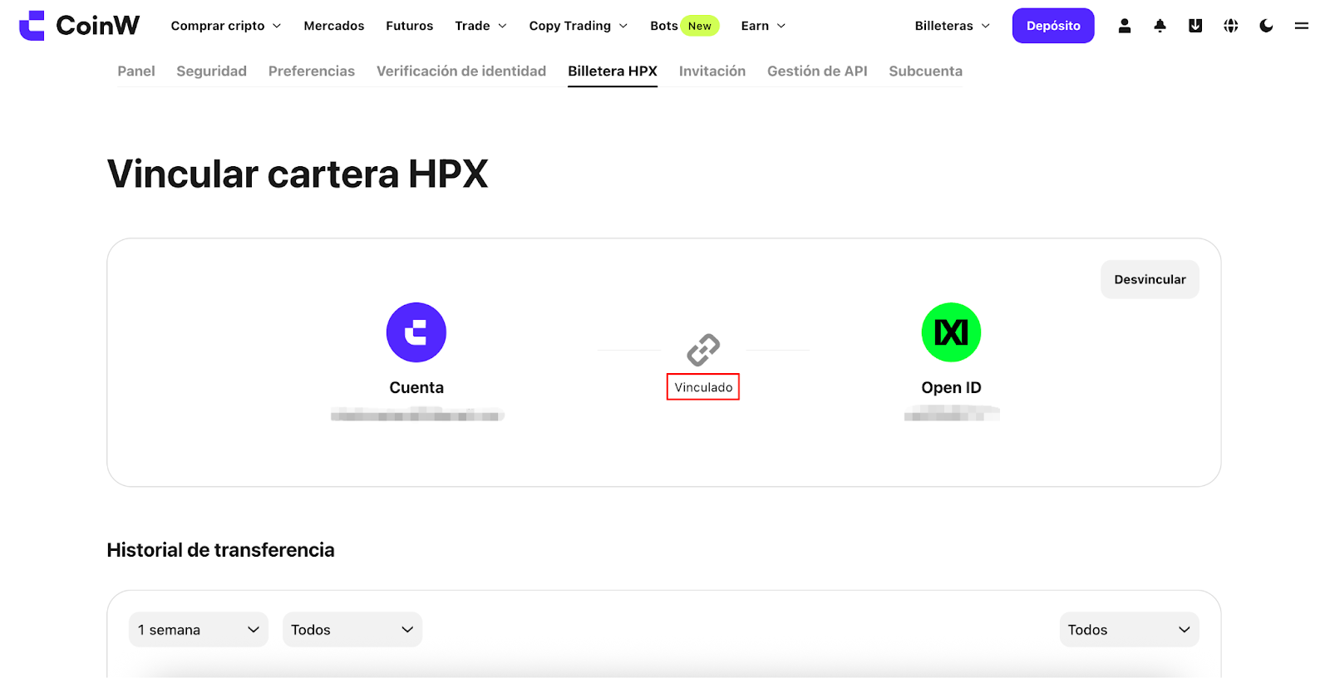Go to Mercados
Screen dimensions: 1330x678
(334, 26)
